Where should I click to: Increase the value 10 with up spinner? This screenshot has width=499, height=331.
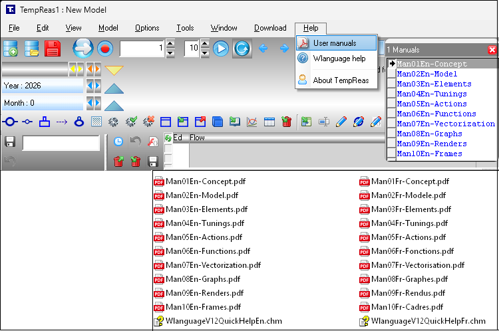(x=205, y=44)
